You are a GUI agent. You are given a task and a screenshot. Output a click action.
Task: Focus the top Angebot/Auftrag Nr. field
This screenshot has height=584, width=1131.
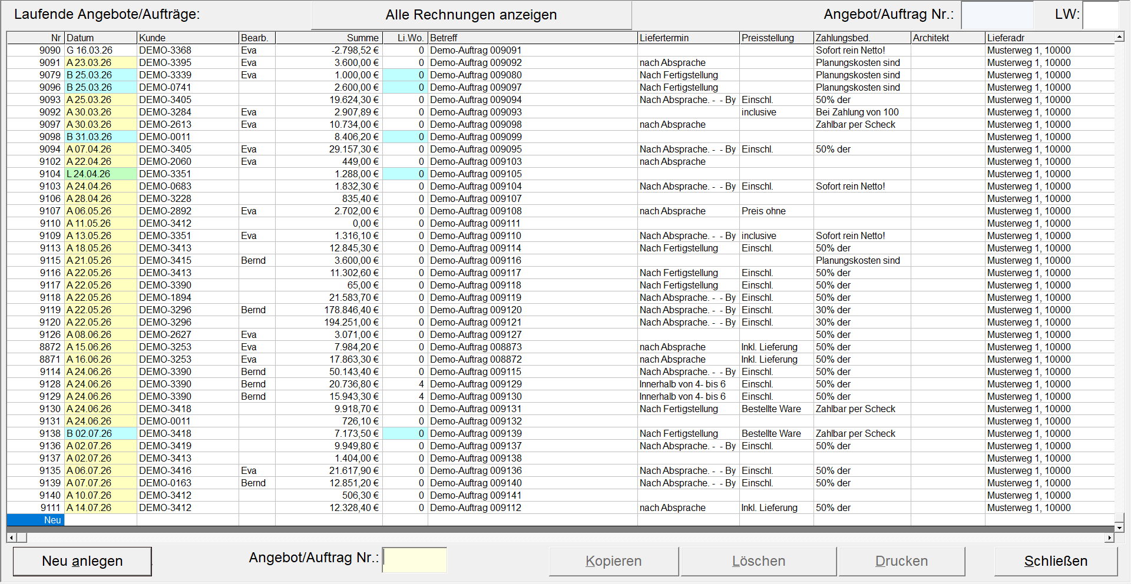point(997,15)
